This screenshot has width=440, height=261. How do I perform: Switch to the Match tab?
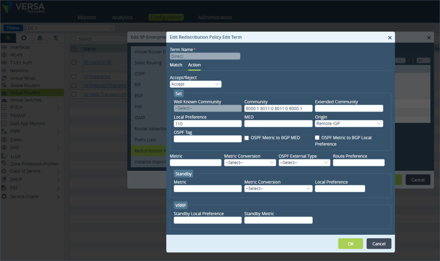pos(176,65)
